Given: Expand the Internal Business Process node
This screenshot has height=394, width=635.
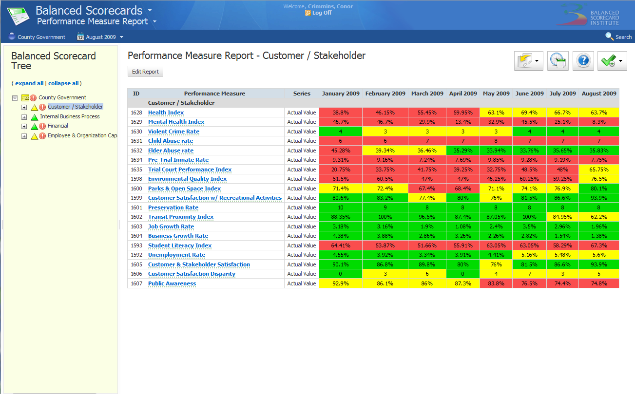Looking at the screenshot, I should tap(24, 117).
